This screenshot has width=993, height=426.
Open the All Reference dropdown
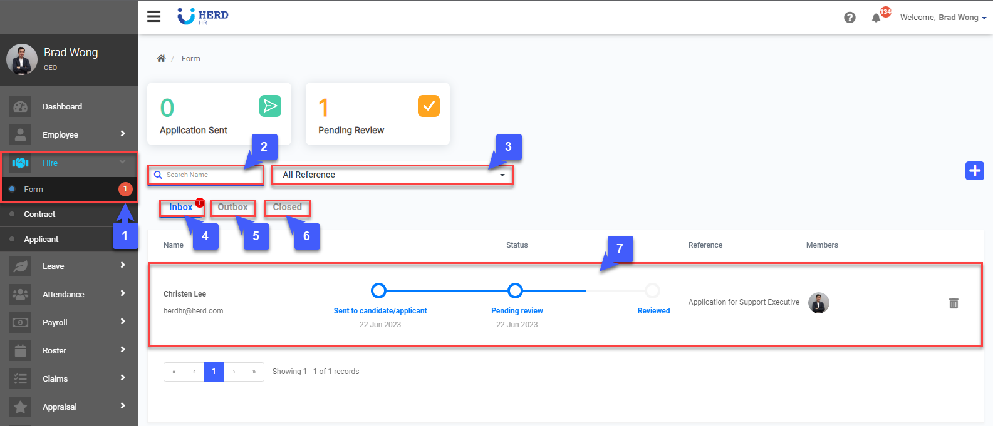392,175
